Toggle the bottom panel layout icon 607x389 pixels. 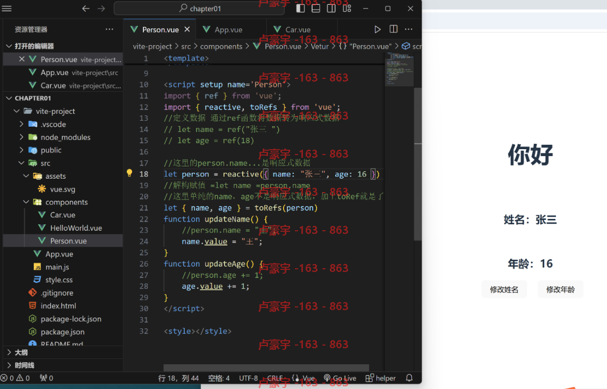[x=316, y=9]
